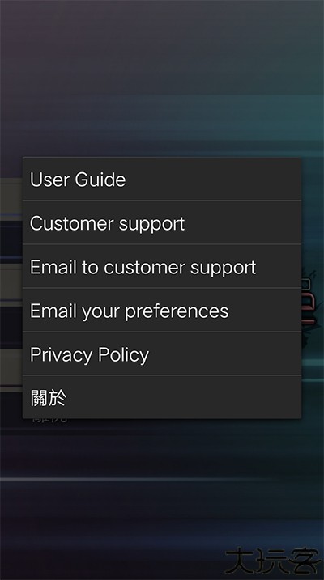Select Customer support from the menu

162,222
